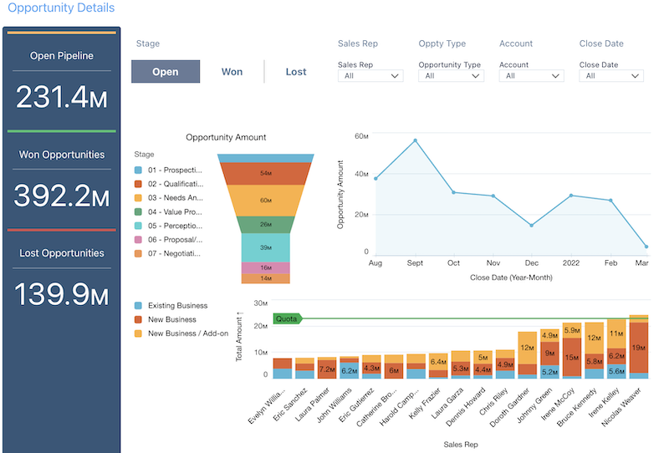This screenshot has height=453, width=669.
Task: Click the Won Opportunities heading
Action: pos(61,155)
